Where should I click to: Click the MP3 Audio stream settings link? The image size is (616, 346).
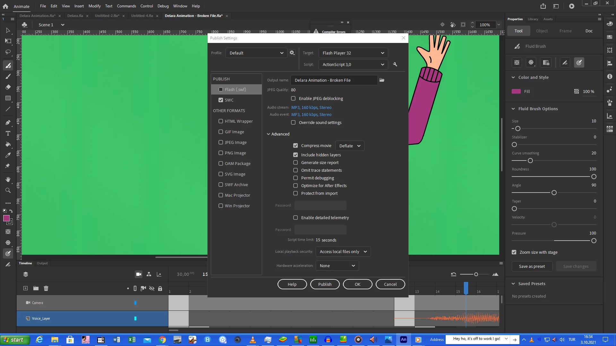tap(311, 107)
